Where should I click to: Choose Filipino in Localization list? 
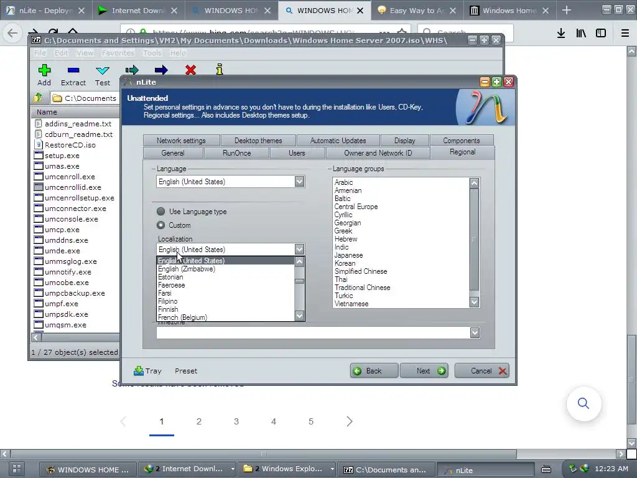point(167,301)
